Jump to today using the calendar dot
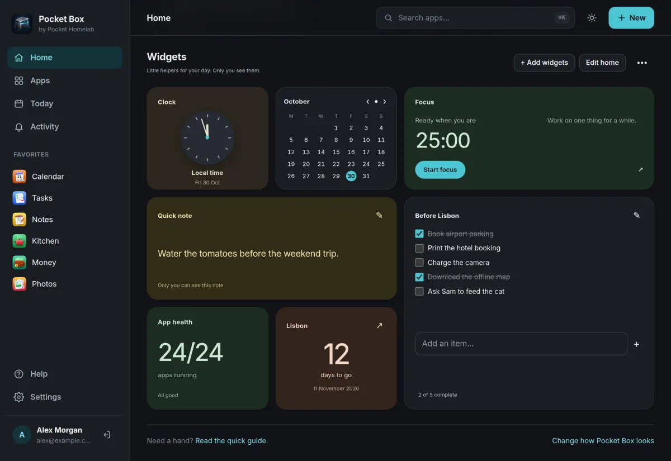Screen dimensions: 671x461 [x=376, y=102]
